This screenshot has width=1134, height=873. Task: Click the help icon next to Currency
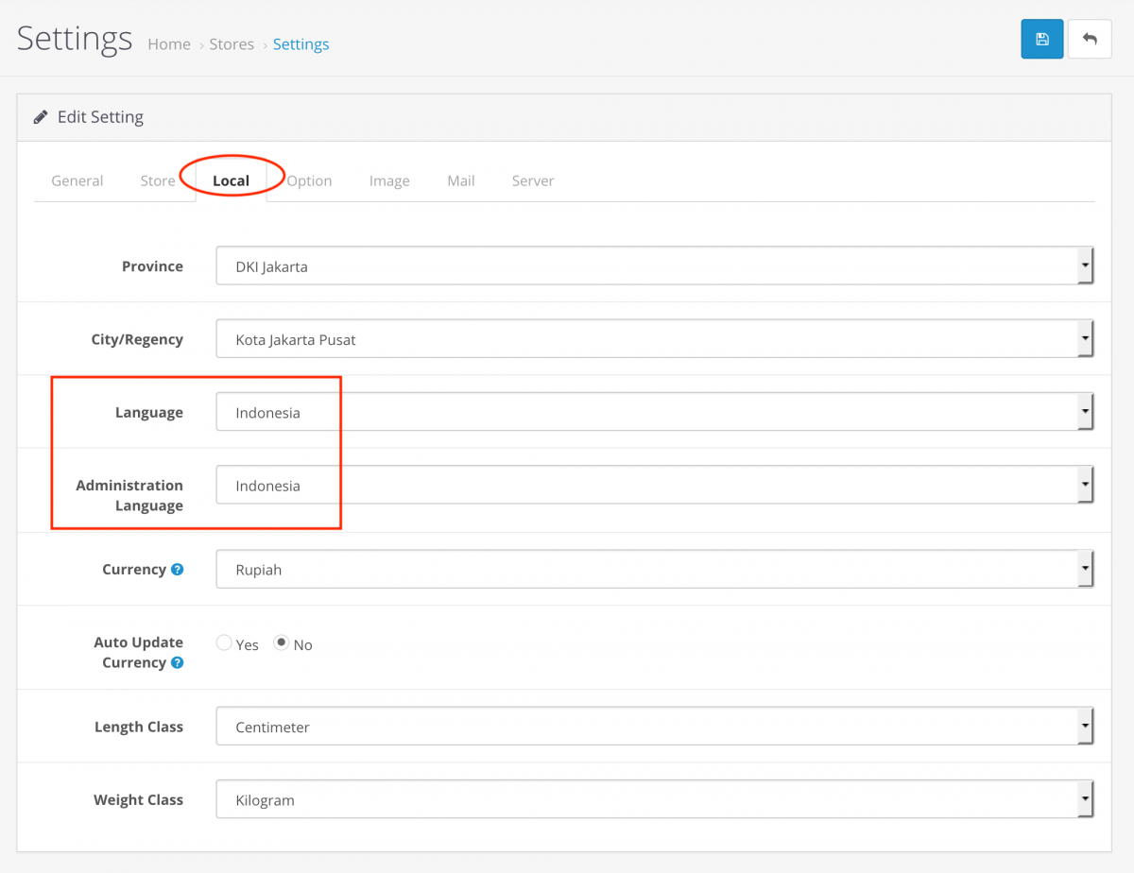tap(177, 570)
